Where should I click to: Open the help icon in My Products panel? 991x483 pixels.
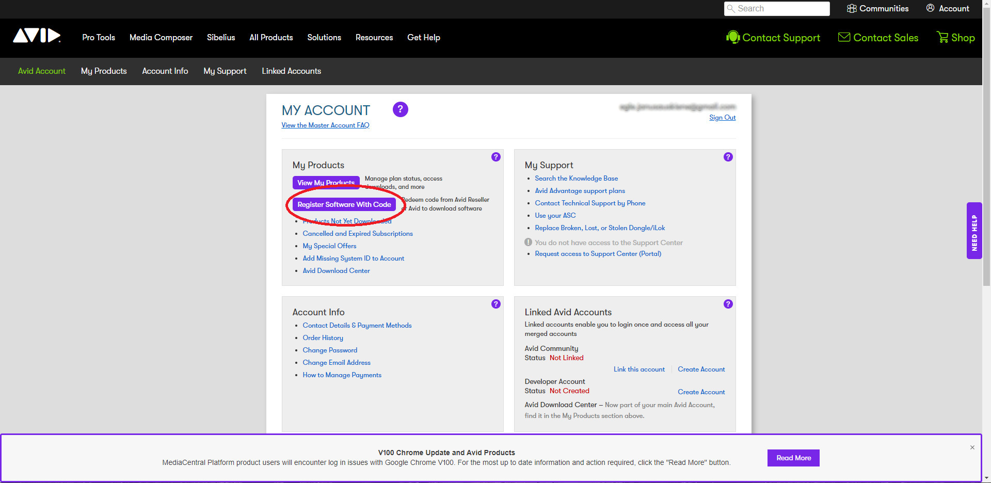coord(496,157)
